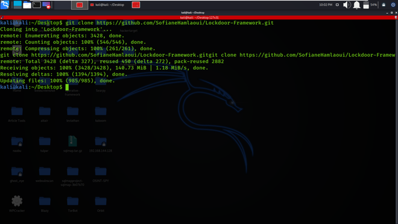Screen dimensions: 398x224
Task: Open the locked naabu folder
Action: pos(17,144)
